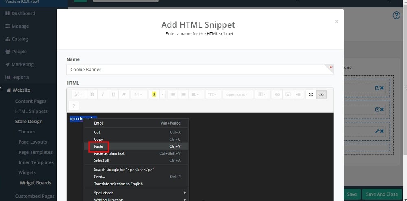Toggle underline formatting in HTML editor
This screenshot has width=407, height=201.
[113, 95]
